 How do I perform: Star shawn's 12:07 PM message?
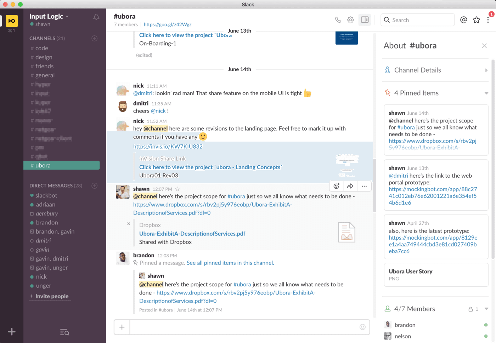pos(177,189)
